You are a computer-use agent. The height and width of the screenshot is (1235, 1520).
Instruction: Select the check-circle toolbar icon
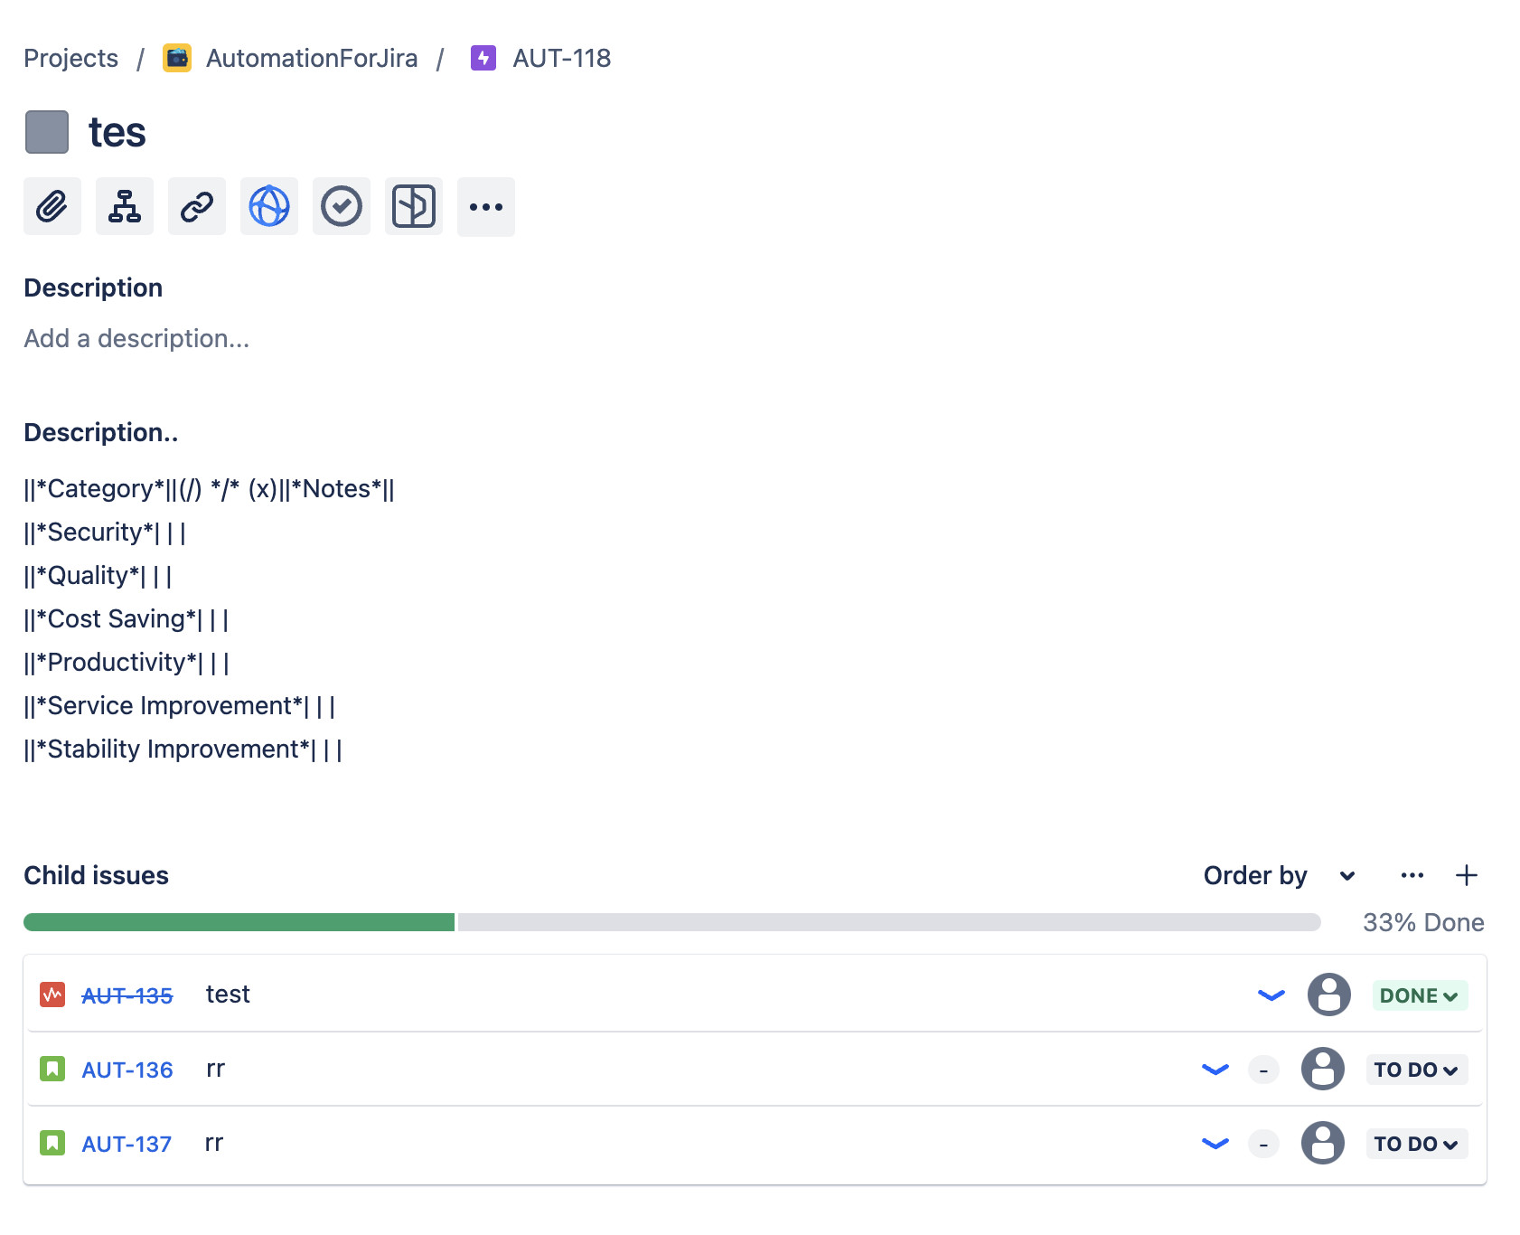[341, 206]
